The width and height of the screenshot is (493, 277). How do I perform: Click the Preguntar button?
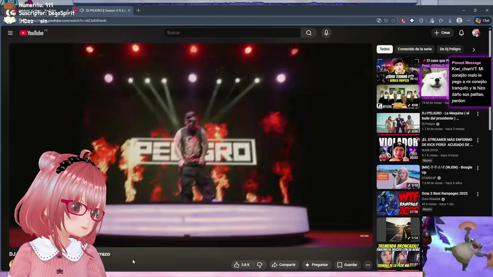click(316, 265)
